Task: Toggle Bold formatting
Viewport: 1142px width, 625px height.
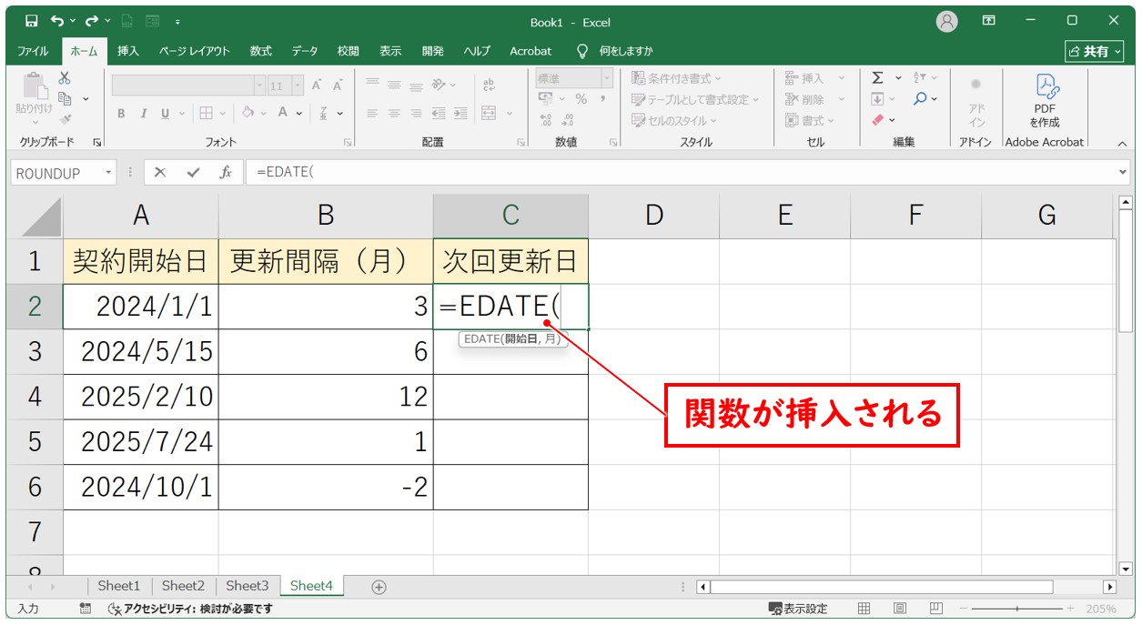Action: click(x=121, y=113)
